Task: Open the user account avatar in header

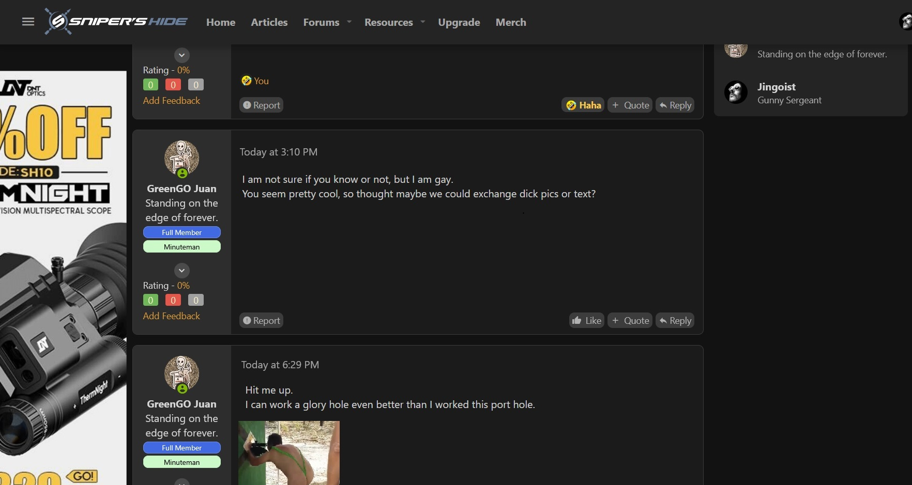Action: pyautogui.click(x=906, y=22)
